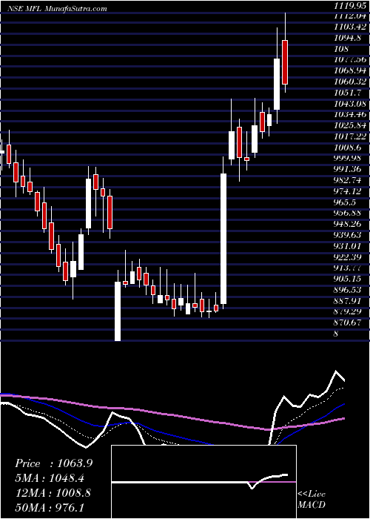Select the 905.15 price axis label

(x=349, y=278)
